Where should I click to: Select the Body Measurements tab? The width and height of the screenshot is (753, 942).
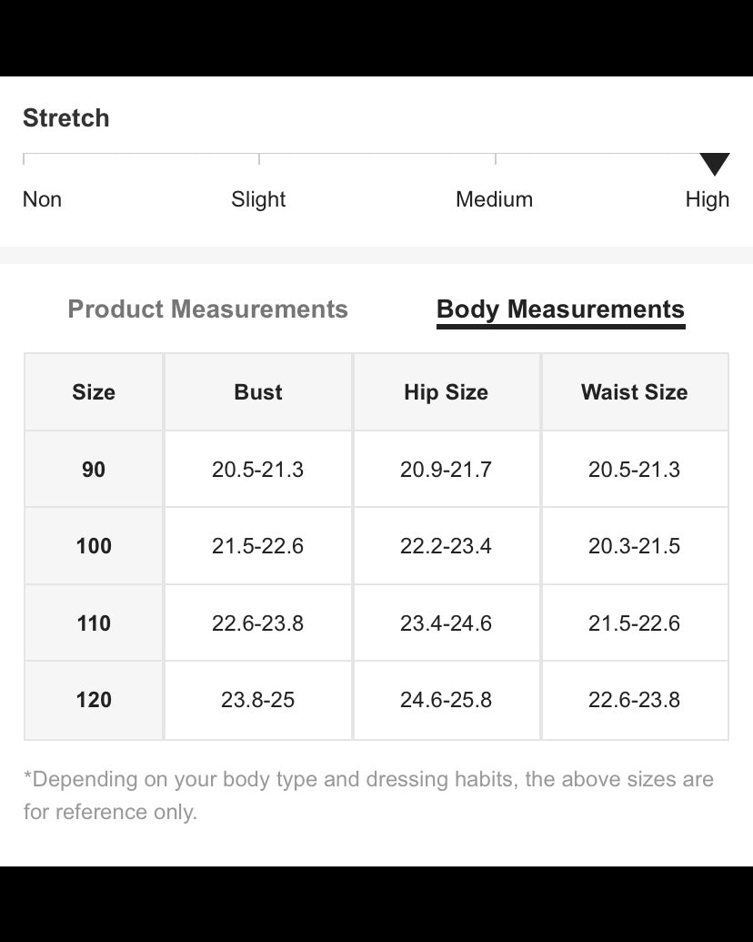(560, 310)
